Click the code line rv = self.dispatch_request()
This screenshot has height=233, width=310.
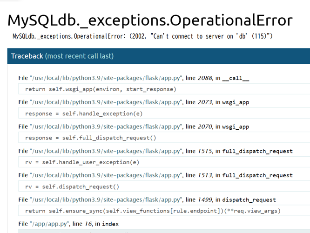coord(72,187)
